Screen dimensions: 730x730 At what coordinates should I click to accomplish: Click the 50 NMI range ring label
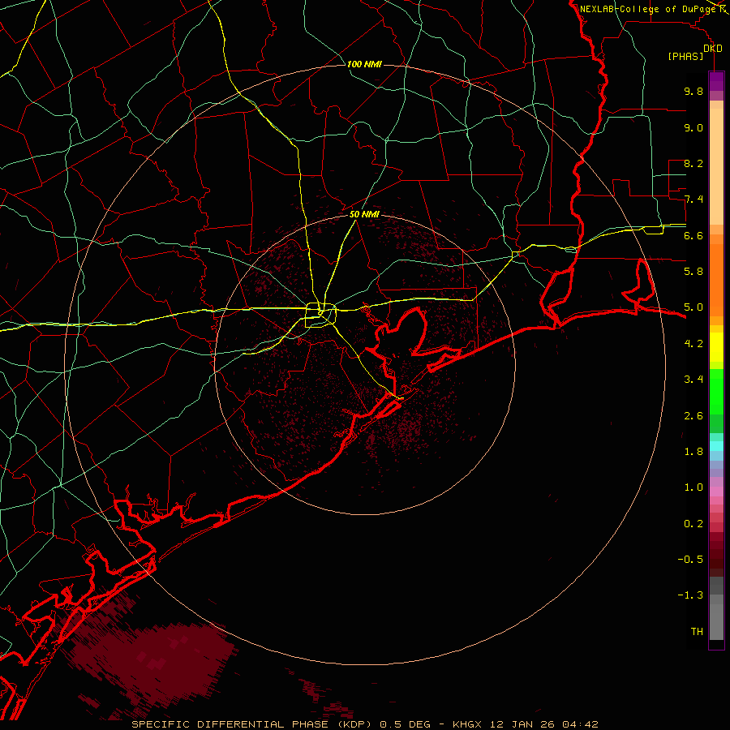click(x=364, y=214)
